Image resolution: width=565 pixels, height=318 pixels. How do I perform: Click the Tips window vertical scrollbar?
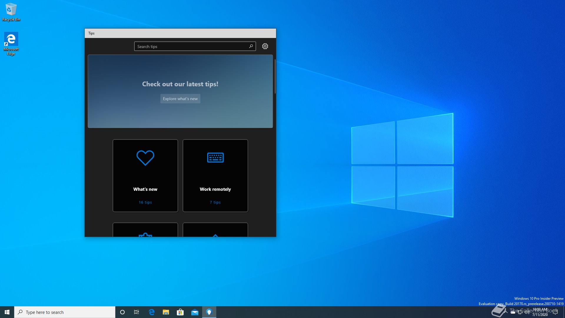pos(275,77)
